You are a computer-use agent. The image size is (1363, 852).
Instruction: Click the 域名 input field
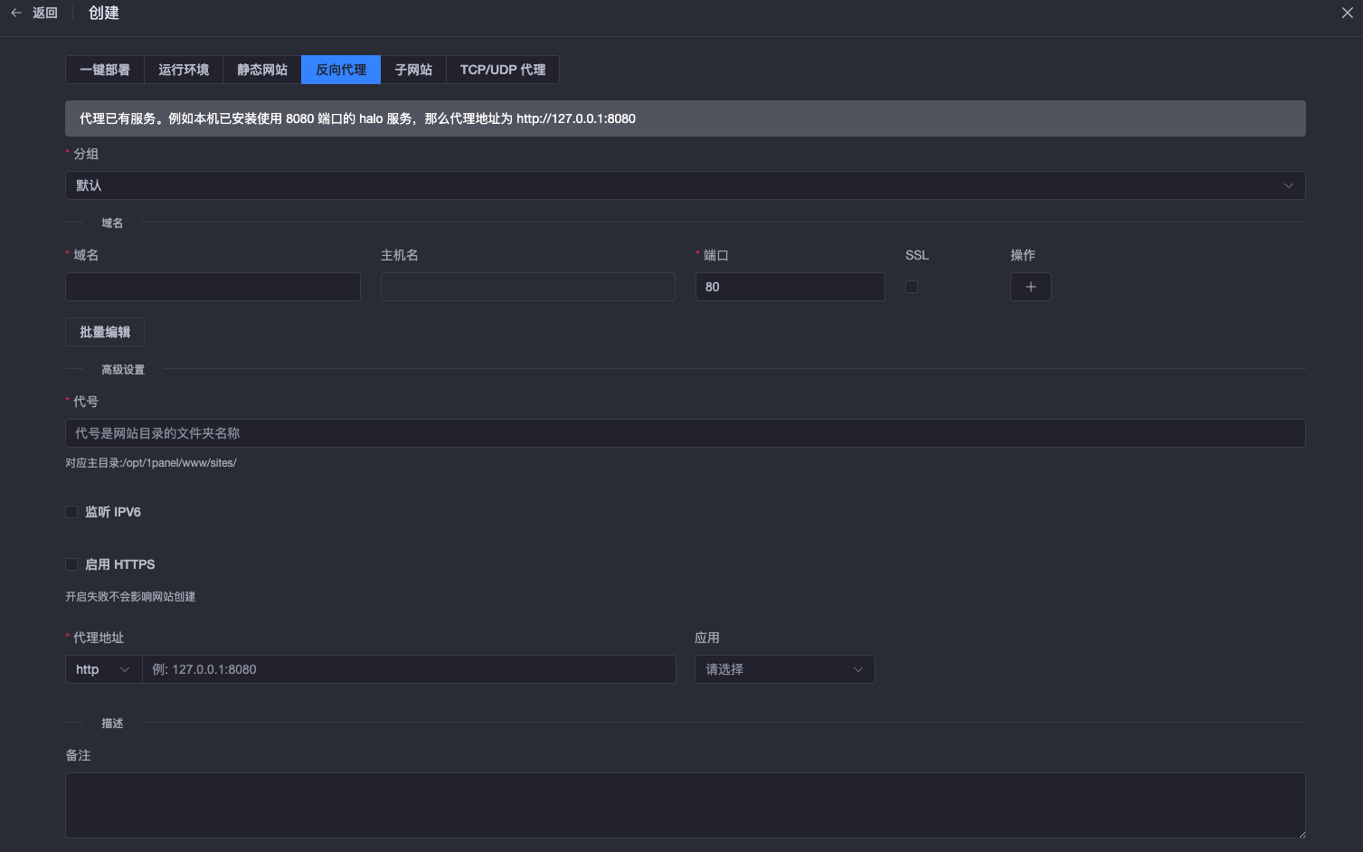[213, 287]
